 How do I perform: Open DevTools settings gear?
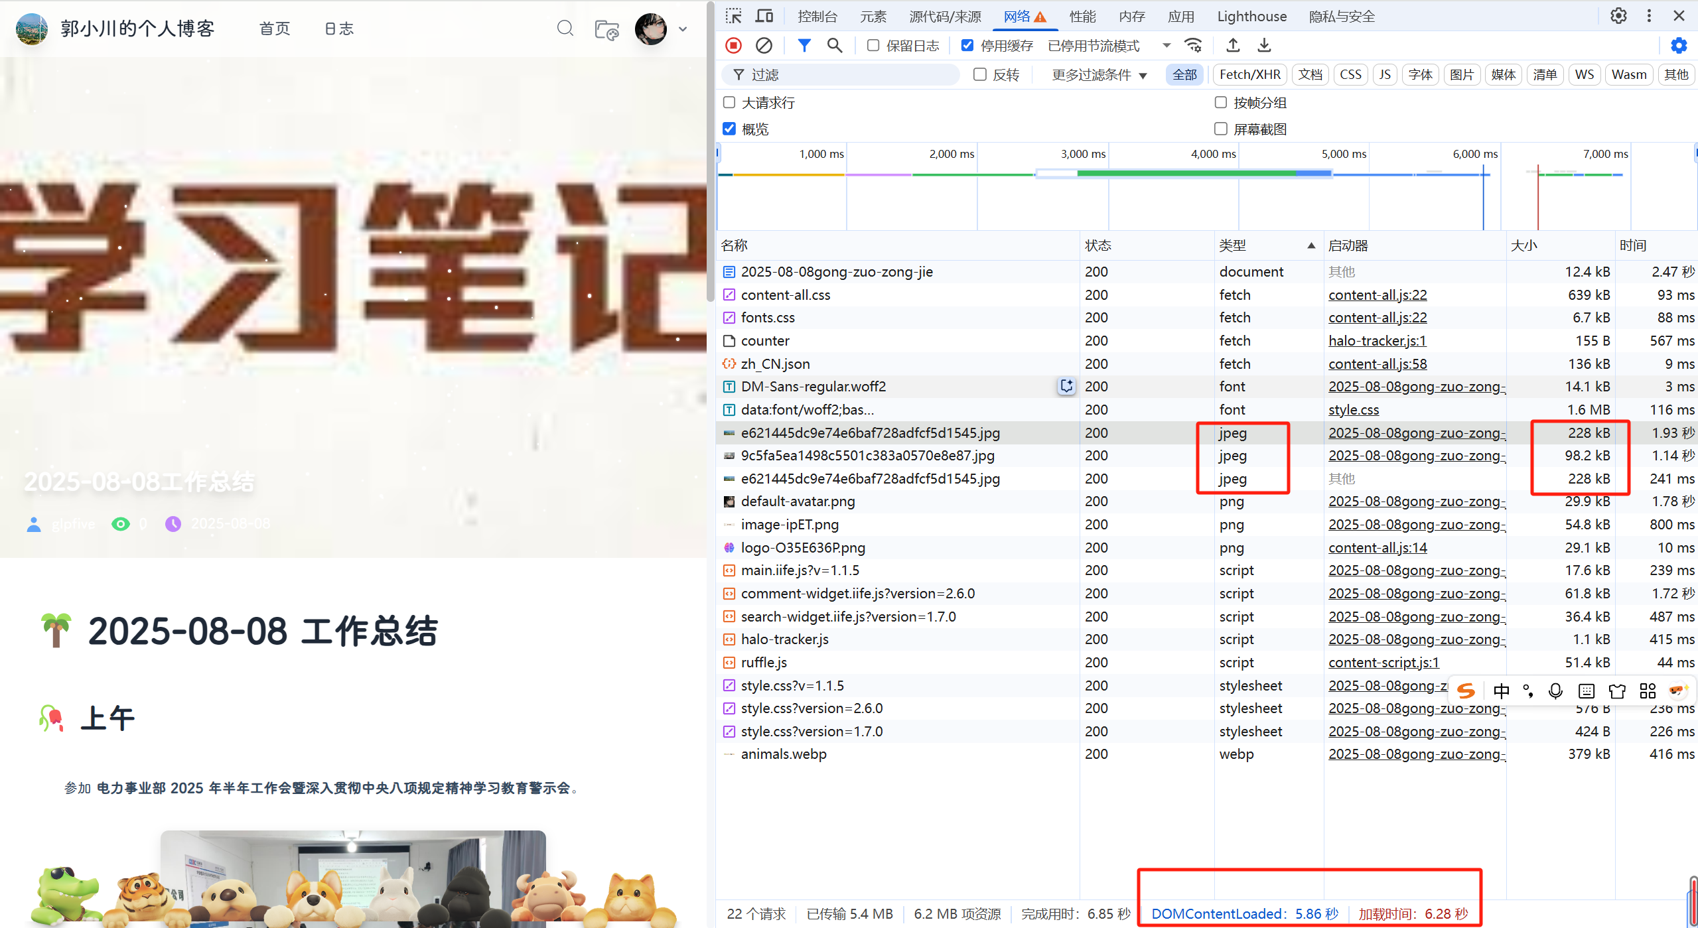1618,15
